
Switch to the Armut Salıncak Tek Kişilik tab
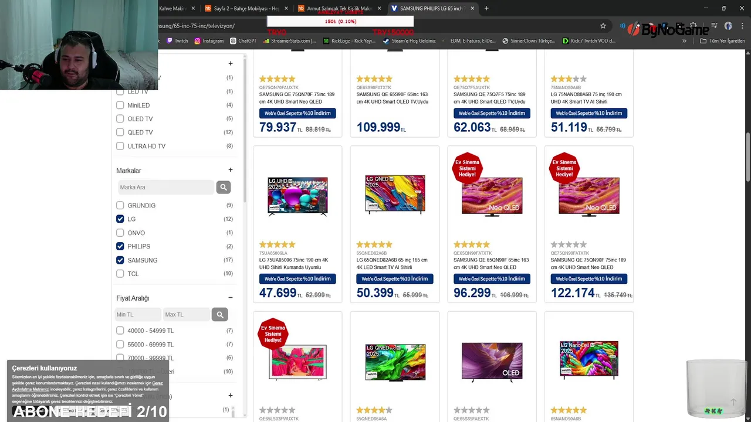pyautogui.click(x=339, y=8)
